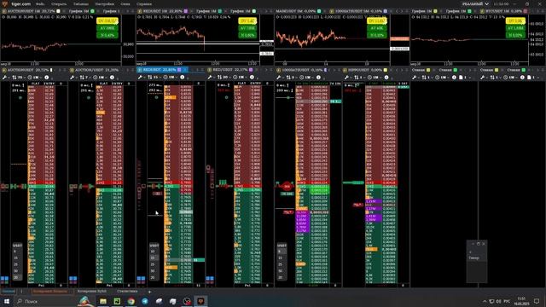The height and width of the screenshot is (307, 546).
Task: Select 25 USDT size in 1000SATSUSDT book
Action: (282, 264)
